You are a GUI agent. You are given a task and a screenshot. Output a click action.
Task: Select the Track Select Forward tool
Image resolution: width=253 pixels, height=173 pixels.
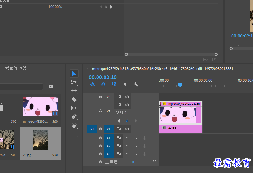click(x=74, y=82)
